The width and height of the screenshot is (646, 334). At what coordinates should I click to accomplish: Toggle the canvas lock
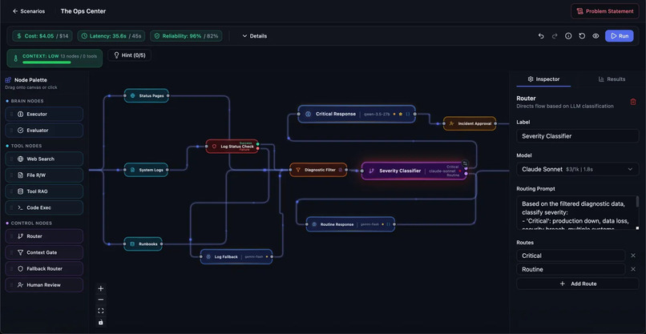pos(100,322)
